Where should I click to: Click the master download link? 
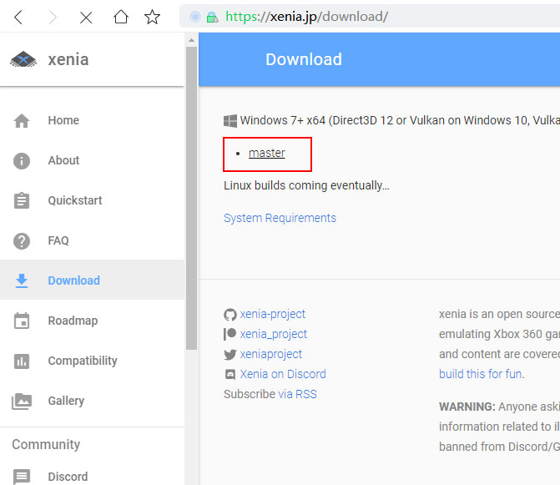tap(267, 153)
